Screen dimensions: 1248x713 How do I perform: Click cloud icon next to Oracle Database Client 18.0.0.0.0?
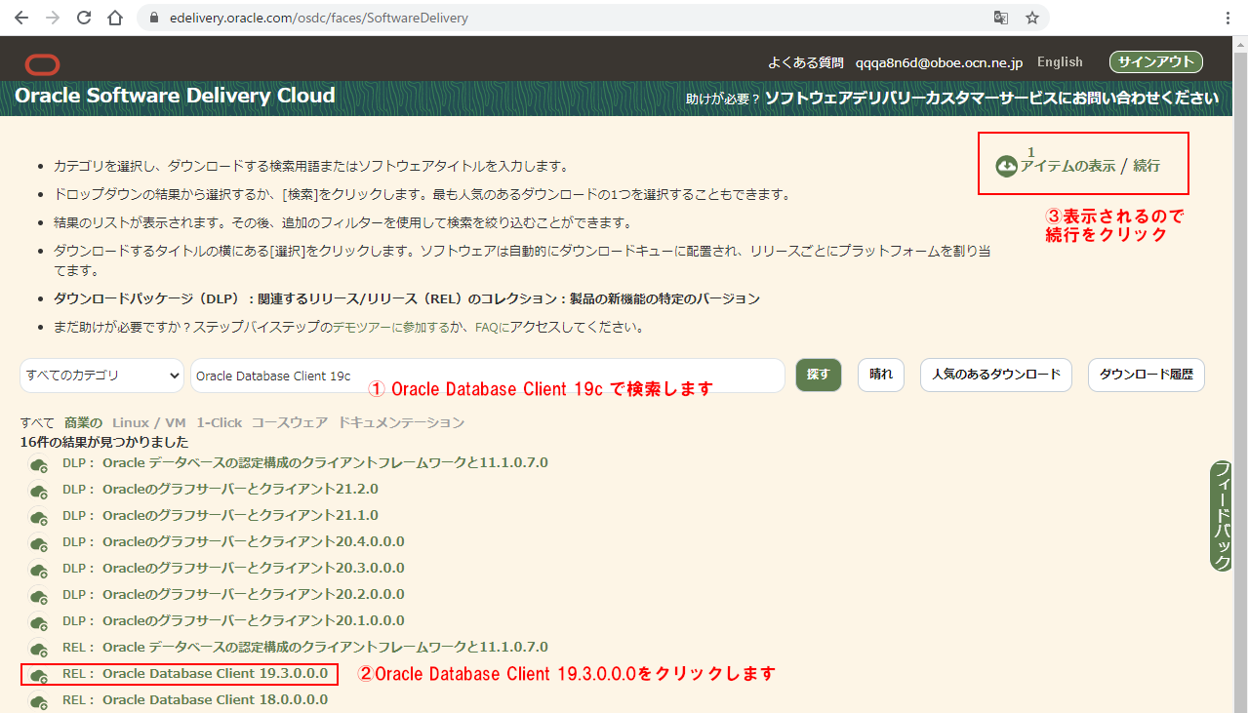[x=40, y=701]
